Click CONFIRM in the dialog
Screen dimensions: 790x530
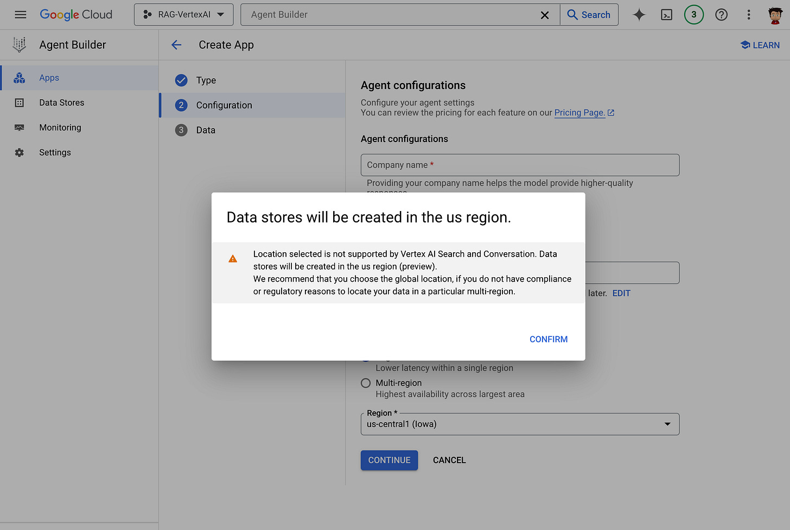pyautogui.click(x=549, y=339)
